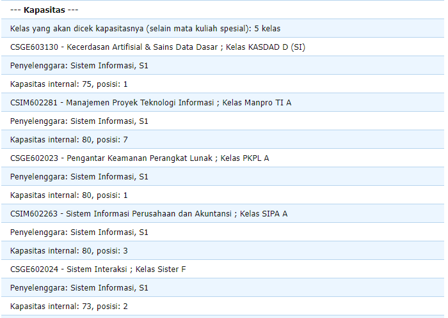Click Penyelenggara row below the KASDAD D course

pos(223,65)
